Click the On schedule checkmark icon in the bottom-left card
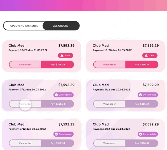Image resolution: width=167 pixels, height=150 pixels. point(56,134)
